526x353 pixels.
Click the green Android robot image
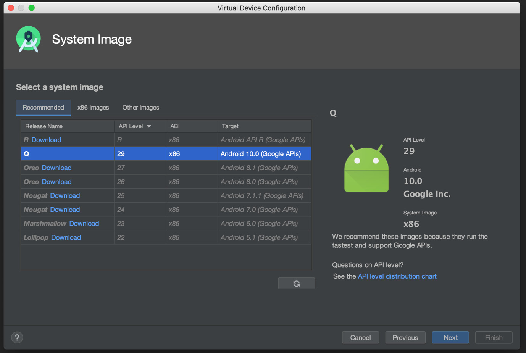pos(366,168)
